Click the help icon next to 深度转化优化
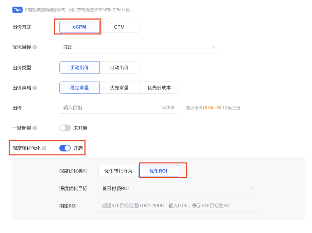This screenshot has height=233, width=312. 44,148
